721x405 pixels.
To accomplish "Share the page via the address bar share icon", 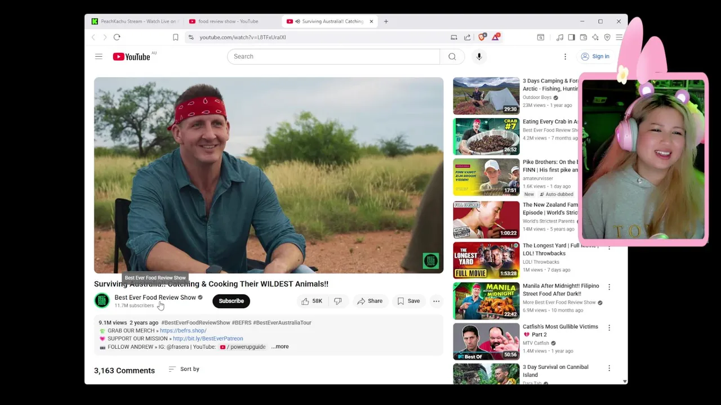I will click(x=467, y=37).
